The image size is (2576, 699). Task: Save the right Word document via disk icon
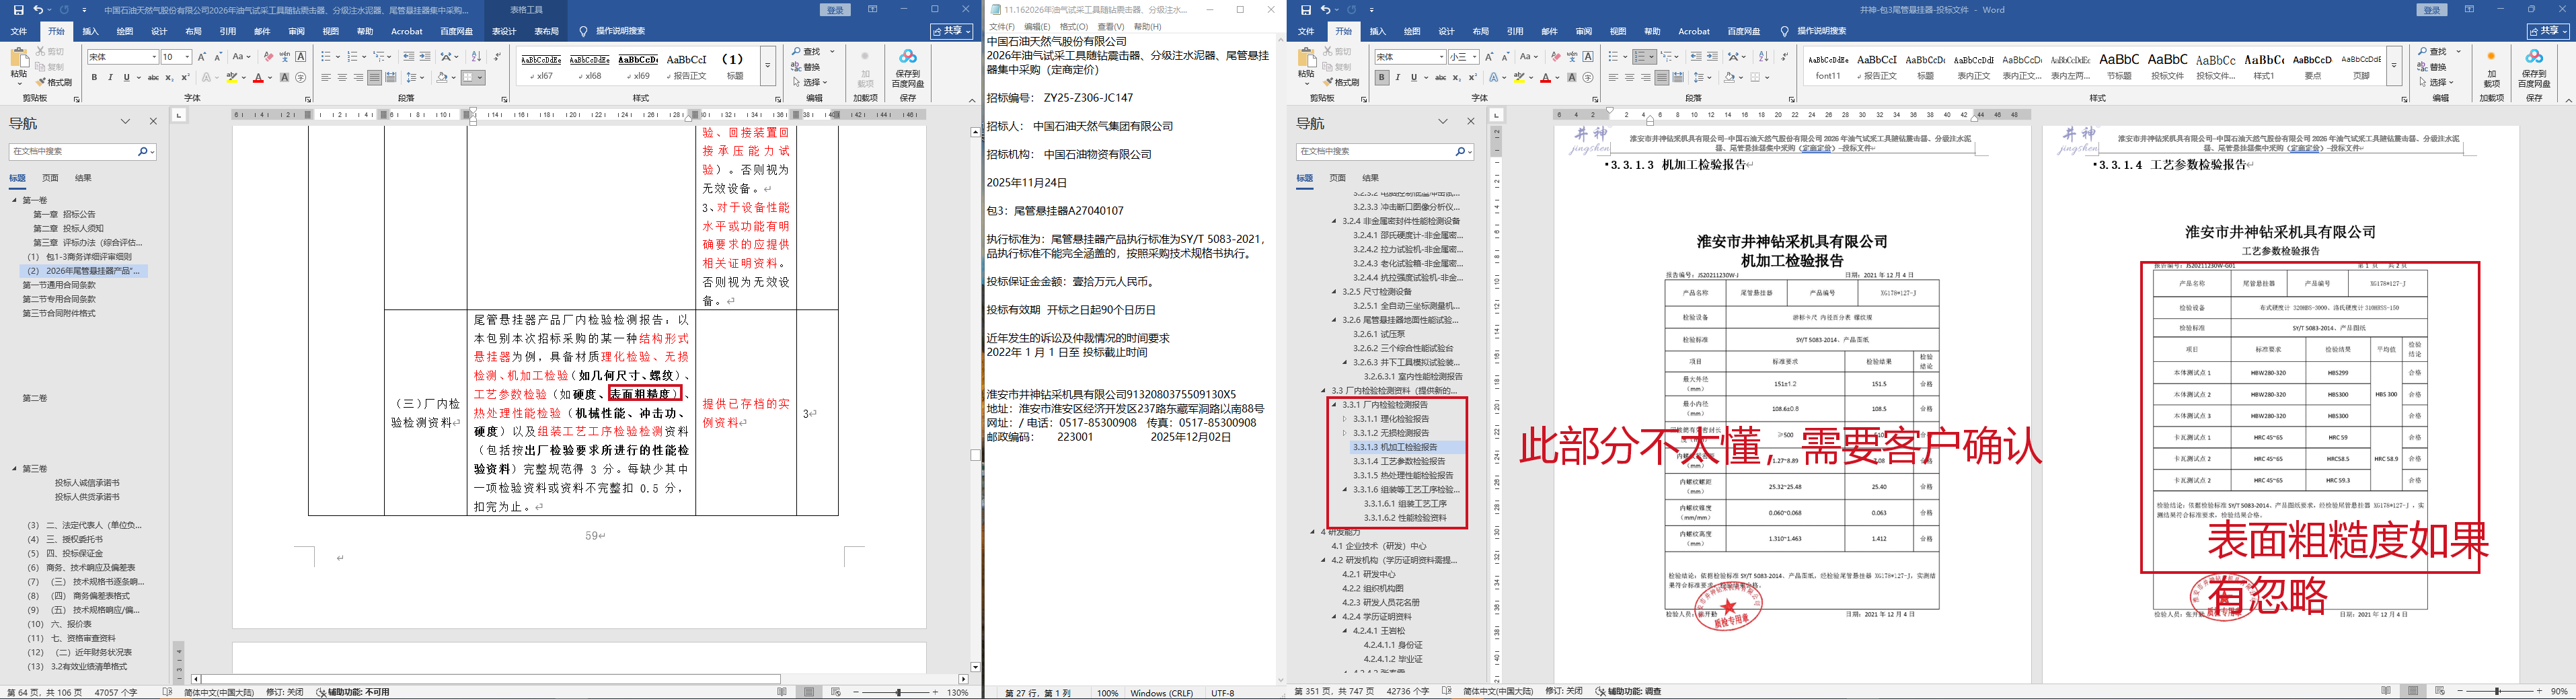[1306, 10]
